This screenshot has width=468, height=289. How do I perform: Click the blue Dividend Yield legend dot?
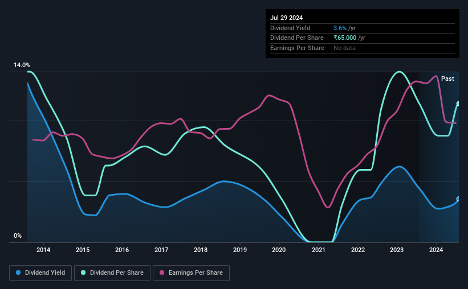tap(18, 273)
